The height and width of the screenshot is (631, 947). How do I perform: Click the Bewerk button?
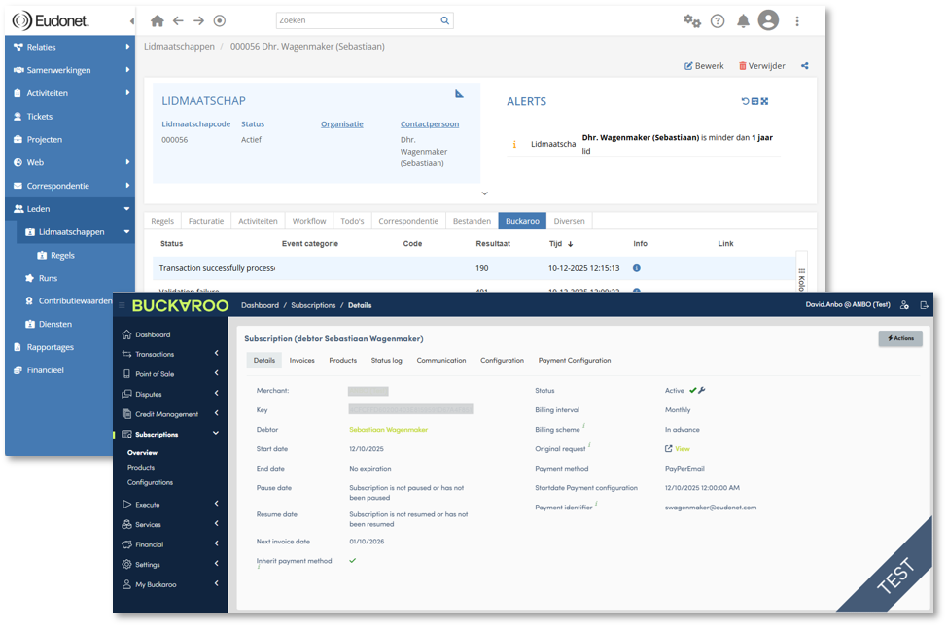point(704,66)
